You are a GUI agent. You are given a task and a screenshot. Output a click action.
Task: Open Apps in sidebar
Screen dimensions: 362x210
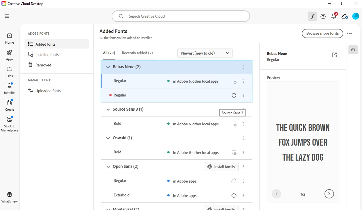[10, 55]
